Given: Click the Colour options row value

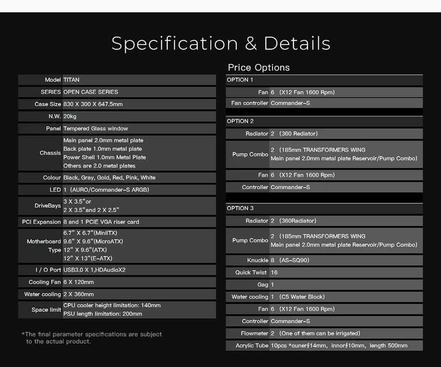Looking at the screenshot, I should click(109, 178).
